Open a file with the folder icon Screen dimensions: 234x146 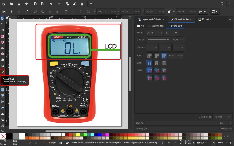[11, 4]
